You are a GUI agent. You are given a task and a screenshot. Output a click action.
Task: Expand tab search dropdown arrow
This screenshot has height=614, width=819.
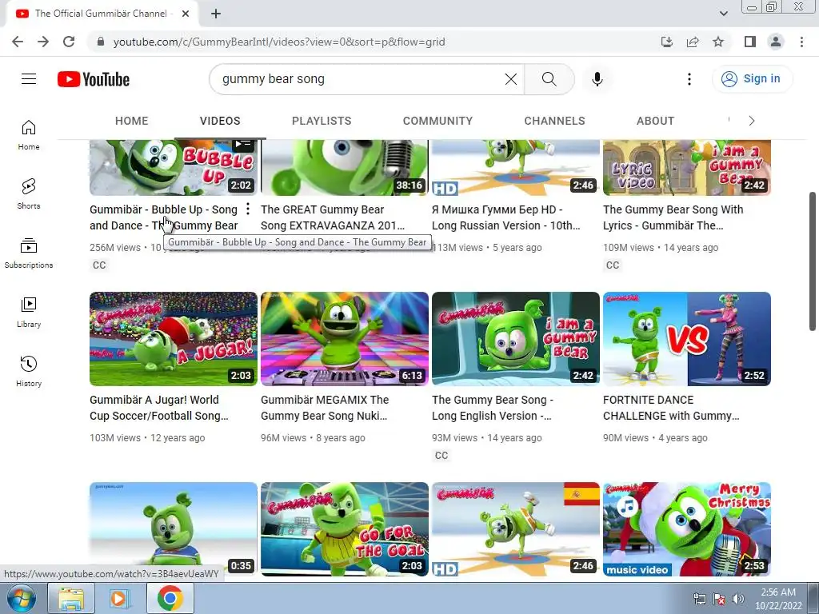(x=723, y=14)
